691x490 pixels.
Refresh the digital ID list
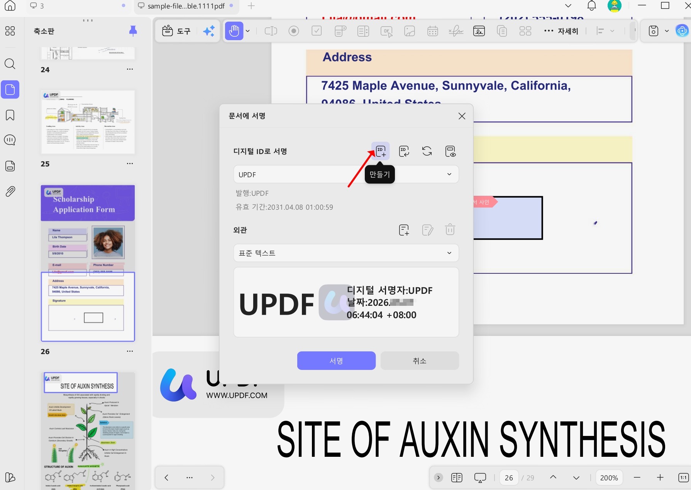point(427,151)
